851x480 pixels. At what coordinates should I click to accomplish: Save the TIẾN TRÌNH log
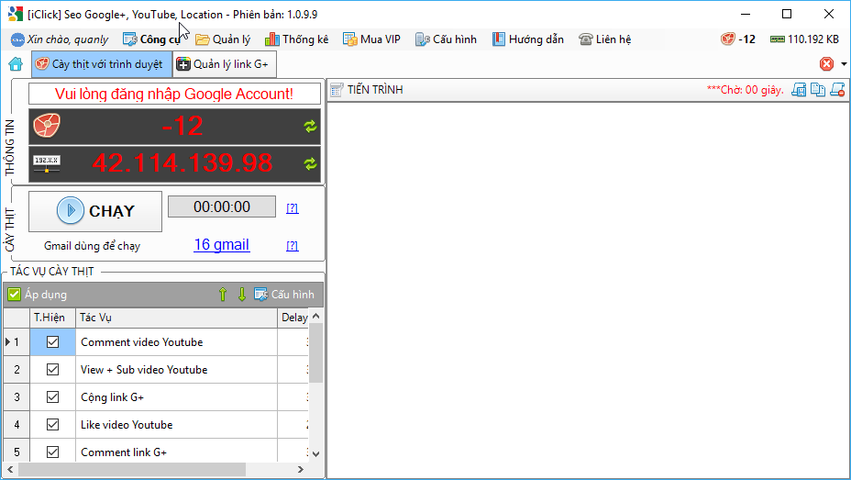point(799,90)
